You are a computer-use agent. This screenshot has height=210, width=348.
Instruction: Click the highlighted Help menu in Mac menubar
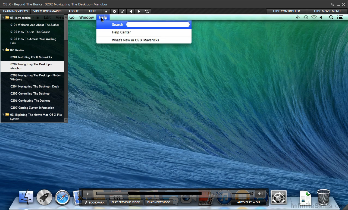point(103,17)
